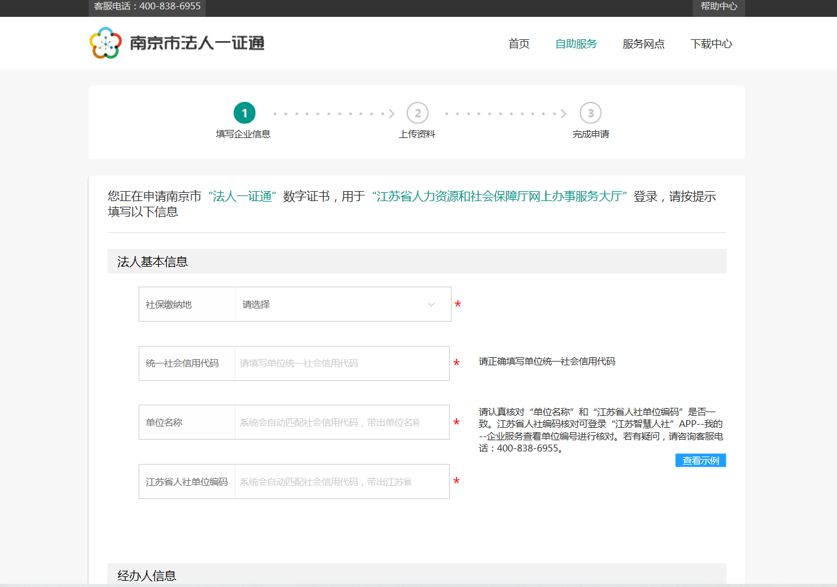Click the 上传资料 step label
Screen dimensions: 837x587
tap(417, 134)
